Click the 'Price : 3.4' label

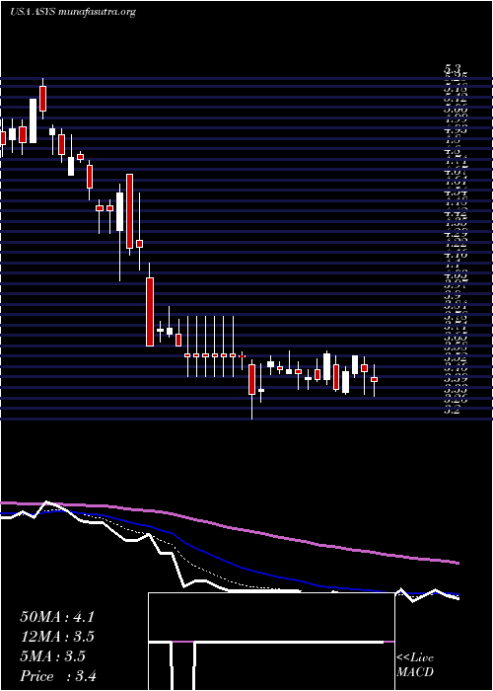click(x=58, y=676)
